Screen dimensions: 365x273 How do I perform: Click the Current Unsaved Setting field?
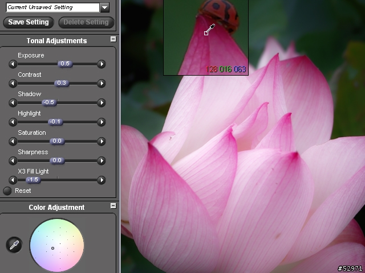(x=52, y=7)
